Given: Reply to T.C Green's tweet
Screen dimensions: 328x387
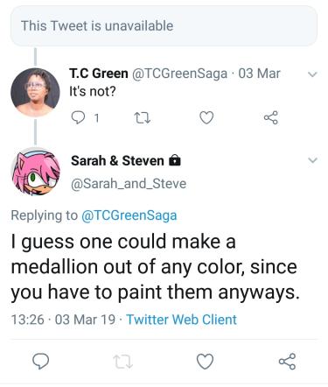Looking at the screenshot, I should [78, 117].
